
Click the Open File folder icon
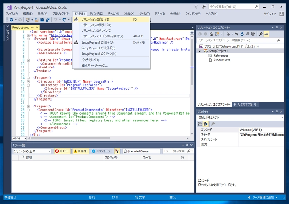click(x=36, y=20)
